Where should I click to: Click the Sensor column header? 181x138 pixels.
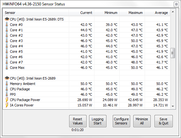click(x=36, y=13)
